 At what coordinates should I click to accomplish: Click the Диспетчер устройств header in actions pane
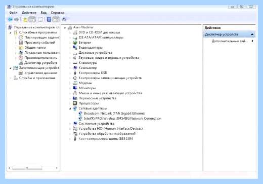click(x=229, y=34)
